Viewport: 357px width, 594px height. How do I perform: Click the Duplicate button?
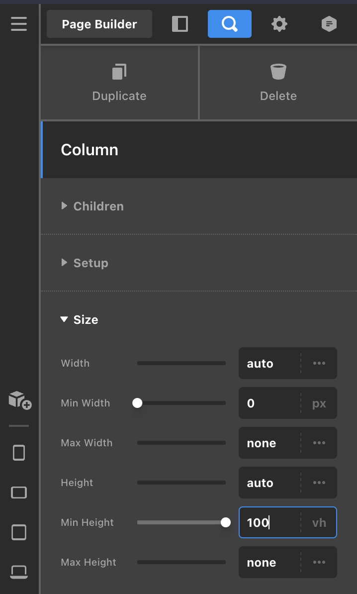point(119,83)
